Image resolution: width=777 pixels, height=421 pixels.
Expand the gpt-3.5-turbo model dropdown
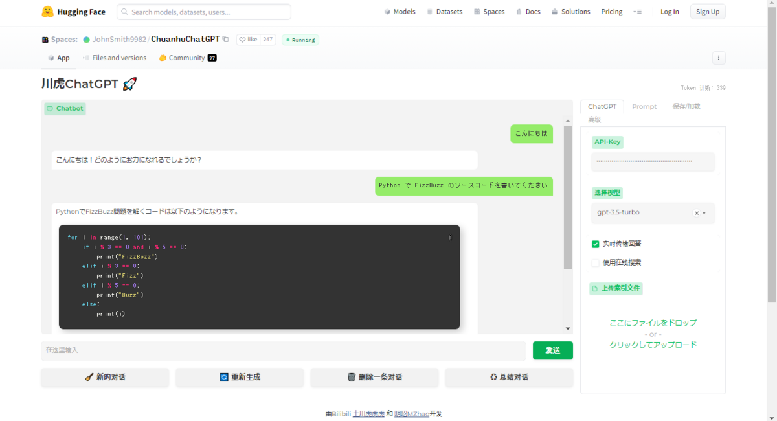(x=704, y=212)
